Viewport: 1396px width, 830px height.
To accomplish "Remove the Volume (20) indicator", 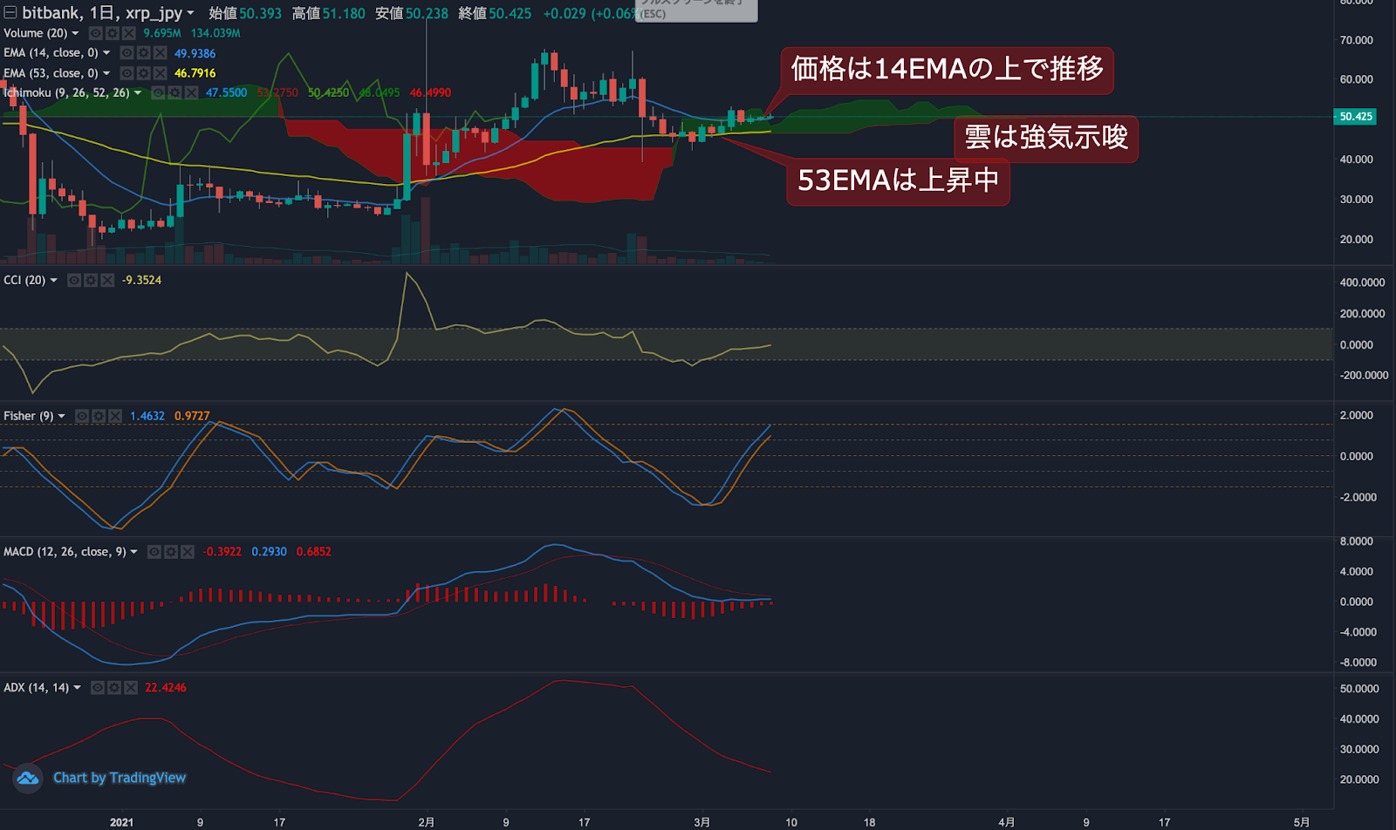I will coord(129,33).
